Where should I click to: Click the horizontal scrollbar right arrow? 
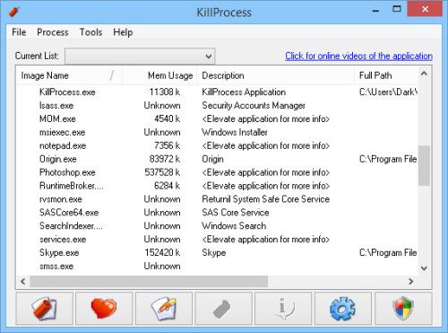pyautogui.click(x=411, y=281)
